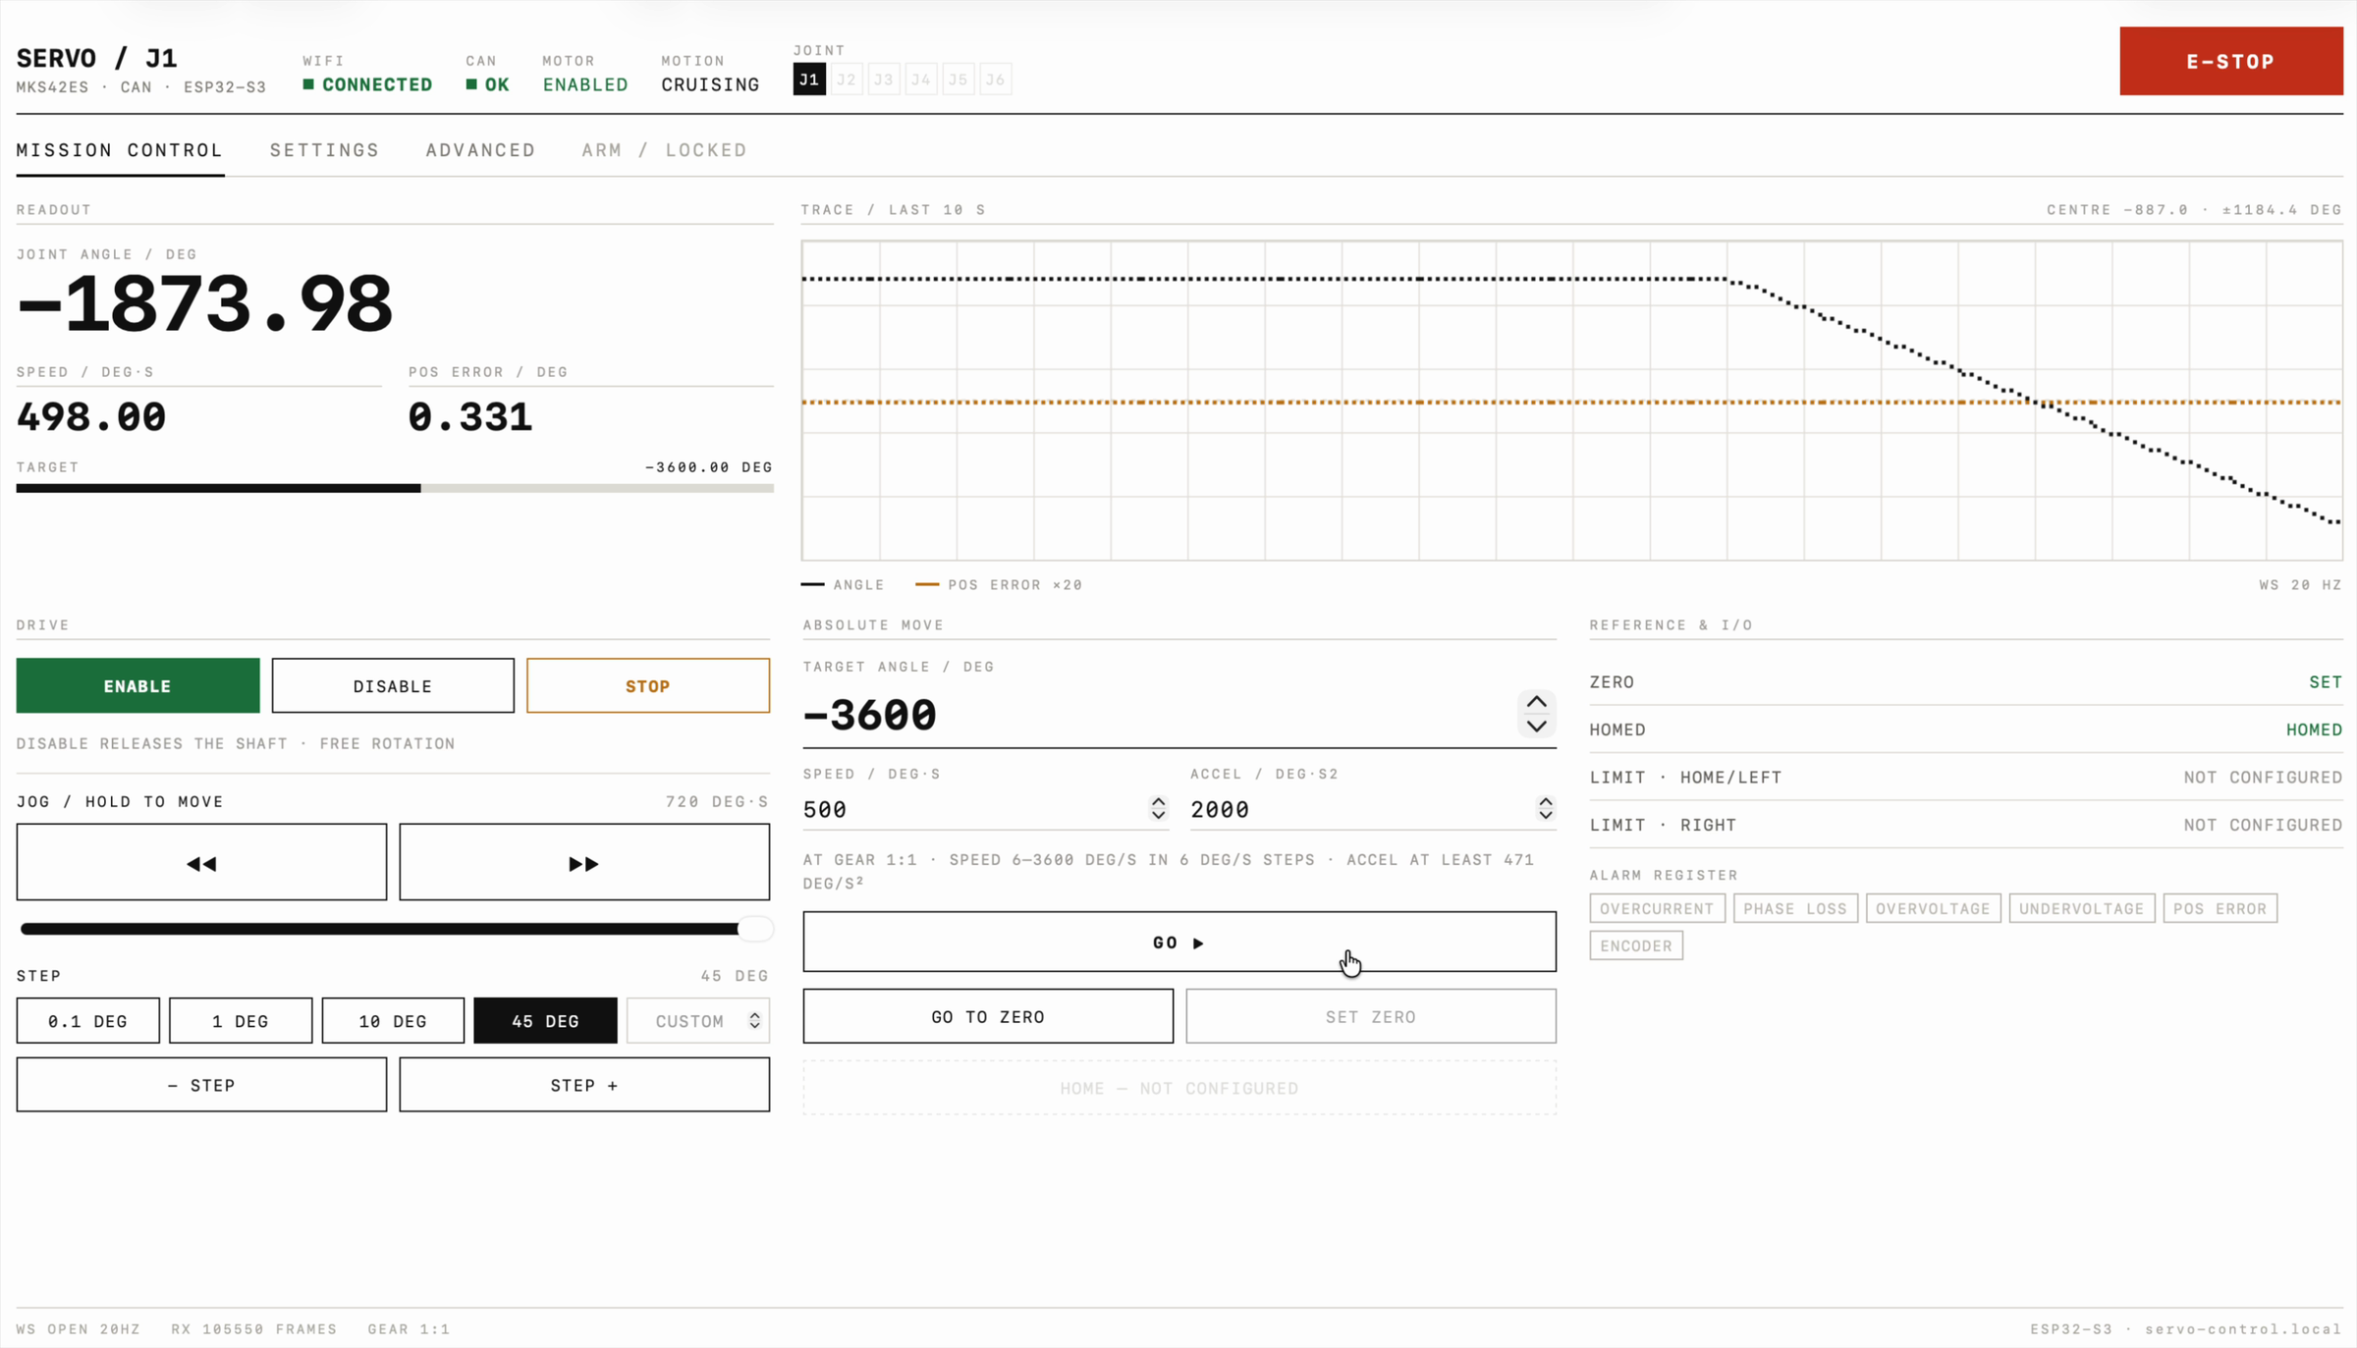Viewport: 2357px width, 1348px height.
Task: Hit the red E-STOP button
Action: coord(2230,61)
